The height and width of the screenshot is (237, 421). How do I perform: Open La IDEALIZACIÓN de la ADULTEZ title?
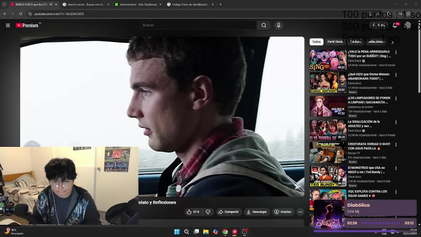coord(364,124)
